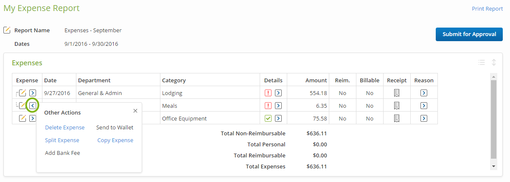Expand other actions arrow for Lodging expense
Viewport: 510px width, 182px height.
pos(33,93)
